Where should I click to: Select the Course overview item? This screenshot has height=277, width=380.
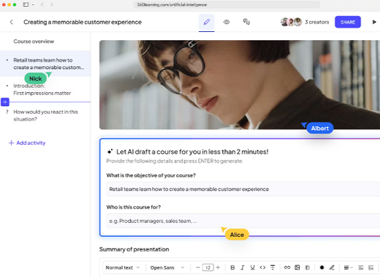coord(34,42)
